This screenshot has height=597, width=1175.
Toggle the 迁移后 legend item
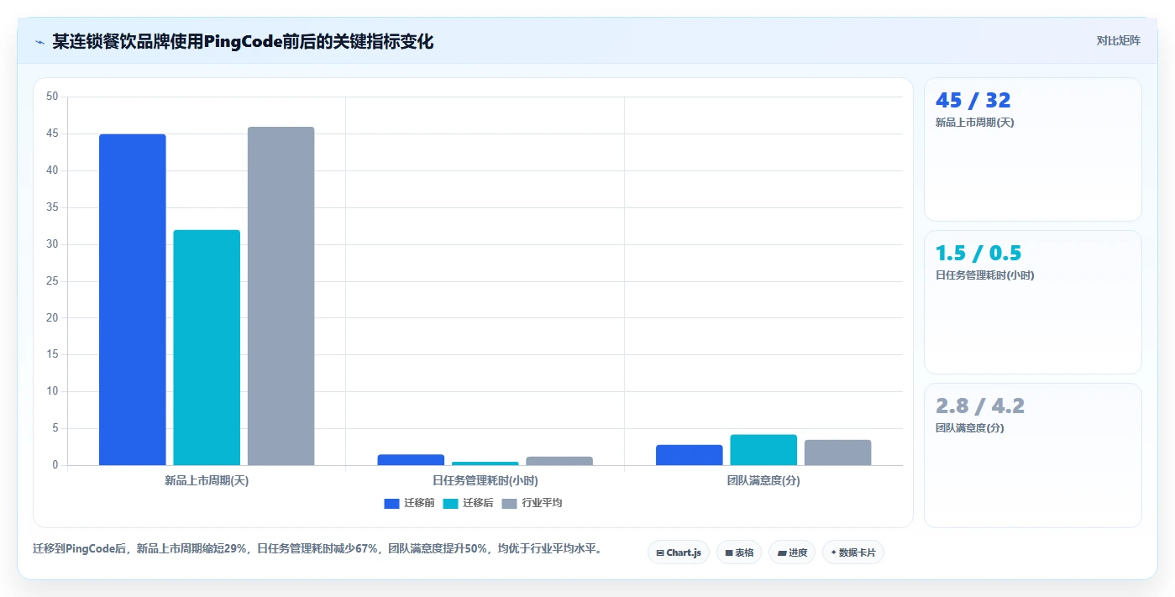point(468,503)
